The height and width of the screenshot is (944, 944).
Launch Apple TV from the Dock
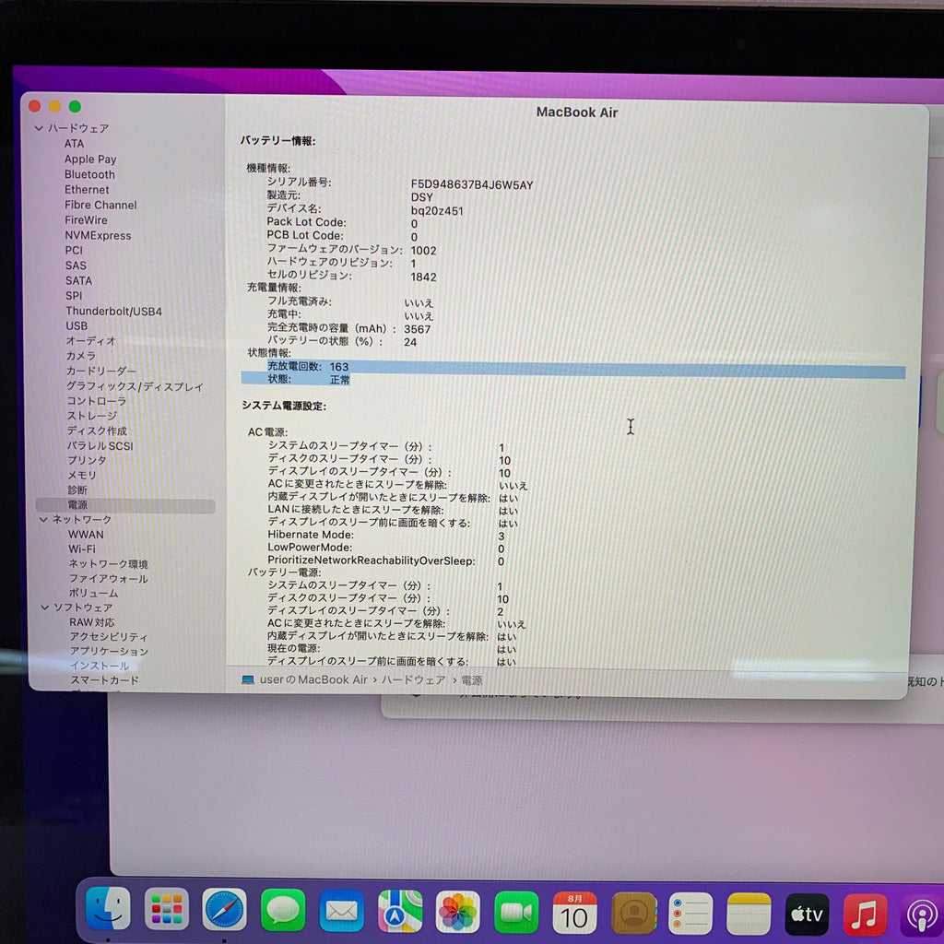click(x=807, y=915)
